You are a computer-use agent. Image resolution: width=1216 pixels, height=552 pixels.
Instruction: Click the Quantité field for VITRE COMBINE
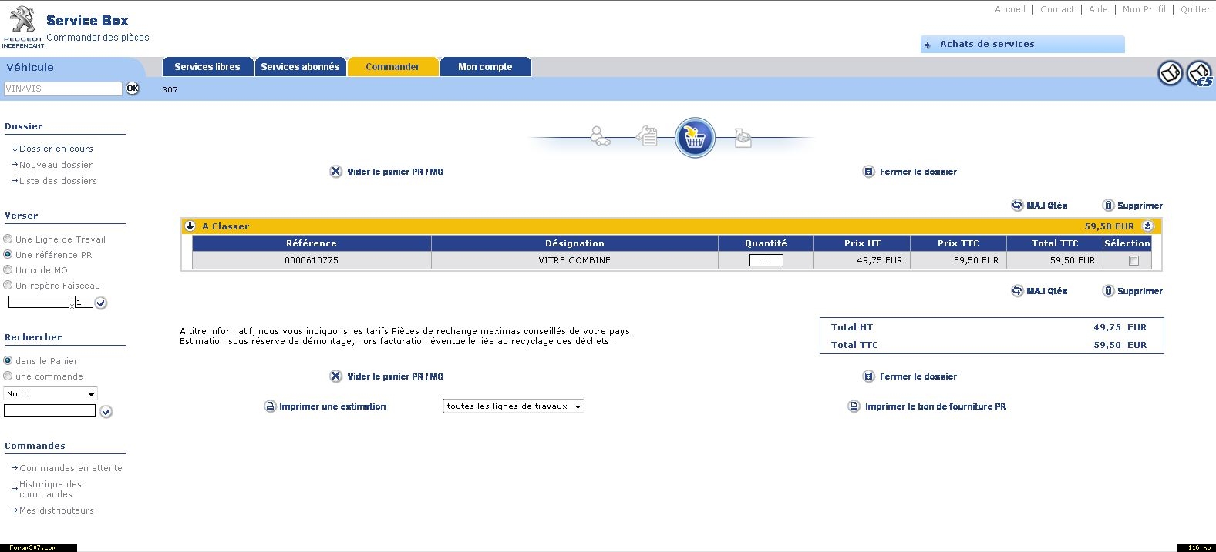(x=766, y=261)
